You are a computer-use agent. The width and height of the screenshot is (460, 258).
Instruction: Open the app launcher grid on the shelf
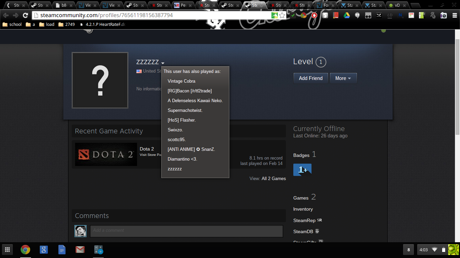tap(7, 250)
